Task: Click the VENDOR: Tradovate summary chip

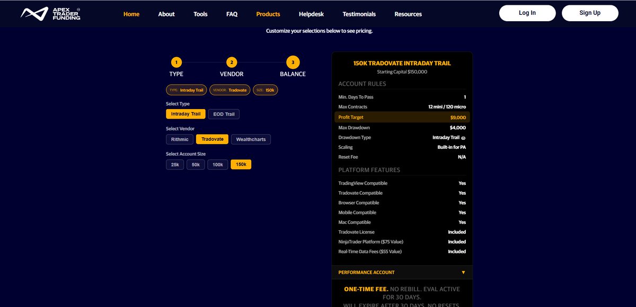Action: 230,90
